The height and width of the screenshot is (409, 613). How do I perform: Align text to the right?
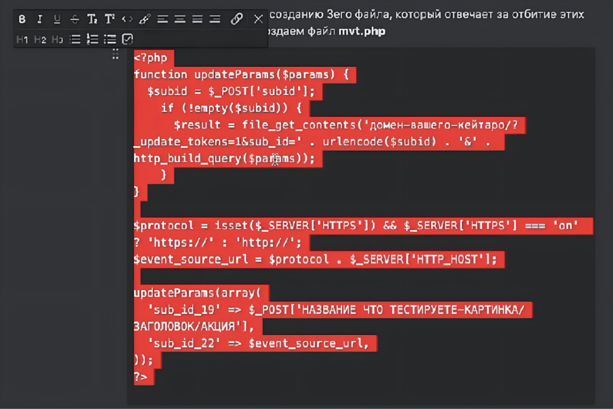(x=215, y=19)
